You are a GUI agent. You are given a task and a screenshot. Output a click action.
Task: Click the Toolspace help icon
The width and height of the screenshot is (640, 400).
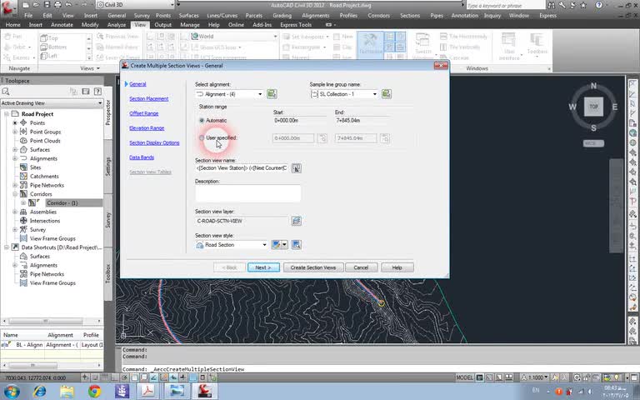click(x=97, y=92)
